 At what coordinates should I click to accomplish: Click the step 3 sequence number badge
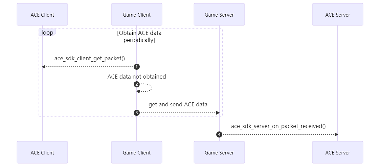tap(137, 112)
